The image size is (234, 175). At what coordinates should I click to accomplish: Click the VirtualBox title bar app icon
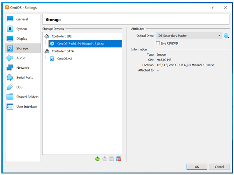pos(7,7)
